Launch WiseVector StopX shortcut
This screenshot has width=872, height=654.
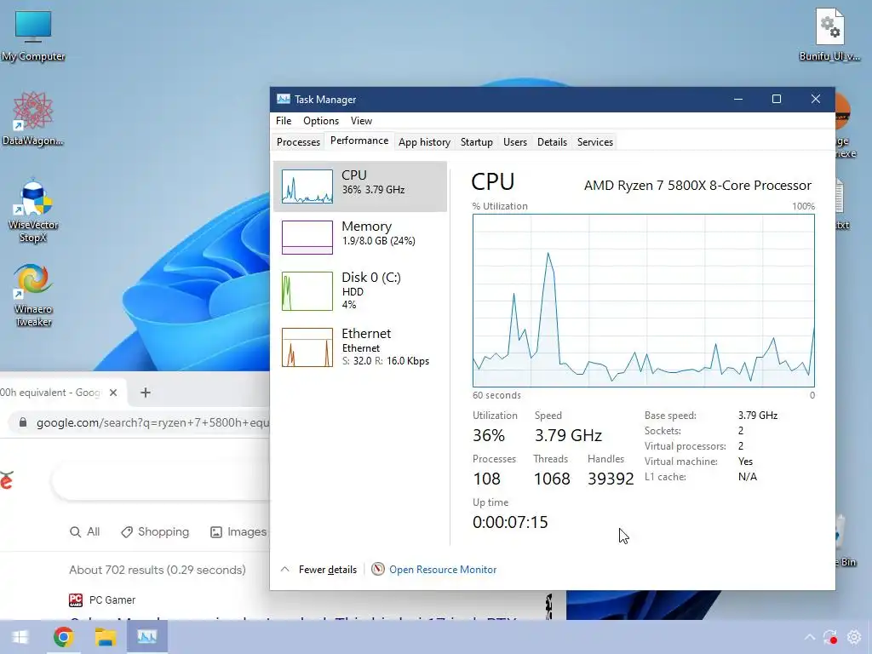click(33, 210)
